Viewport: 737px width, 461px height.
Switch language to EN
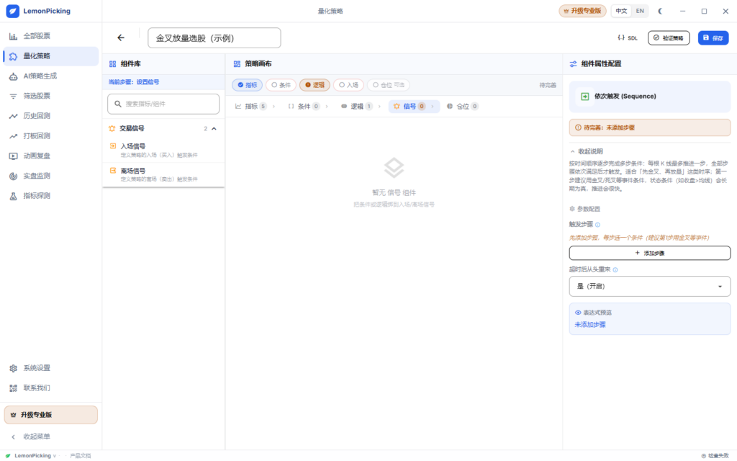[x=640, y=11]
